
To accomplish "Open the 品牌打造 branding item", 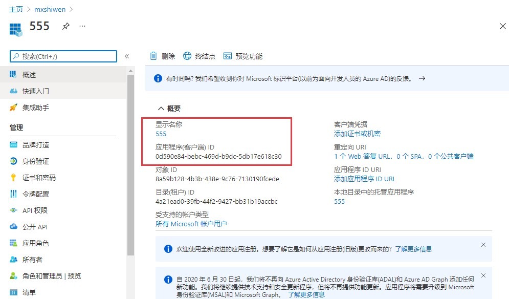I will [63, 145].
